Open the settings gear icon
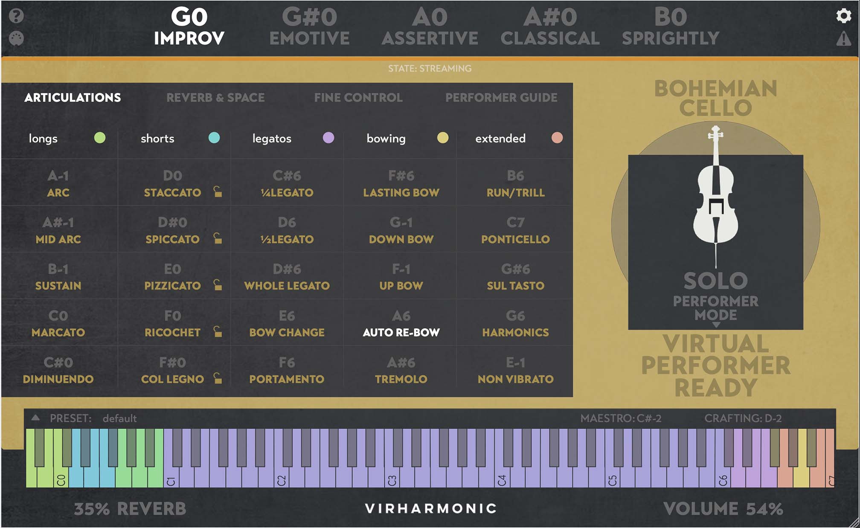 (843, 16)
